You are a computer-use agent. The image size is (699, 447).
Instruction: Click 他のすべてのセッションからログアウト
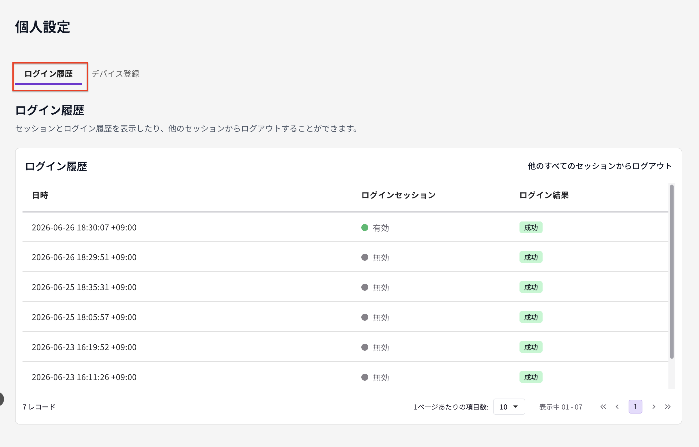tap(600, 166)
